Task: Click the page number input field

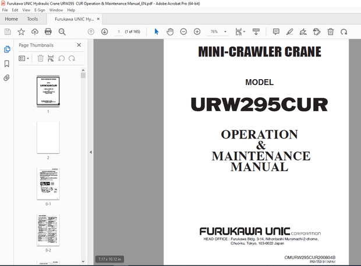Action: [119, 32]
